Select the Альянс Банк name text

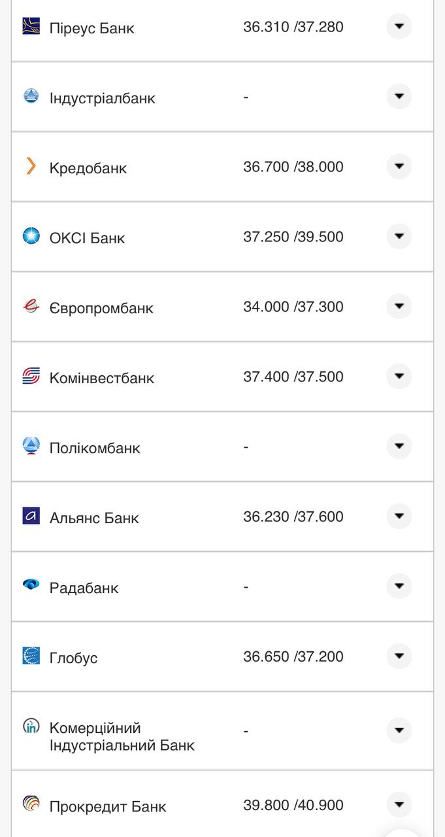[94, 518]
